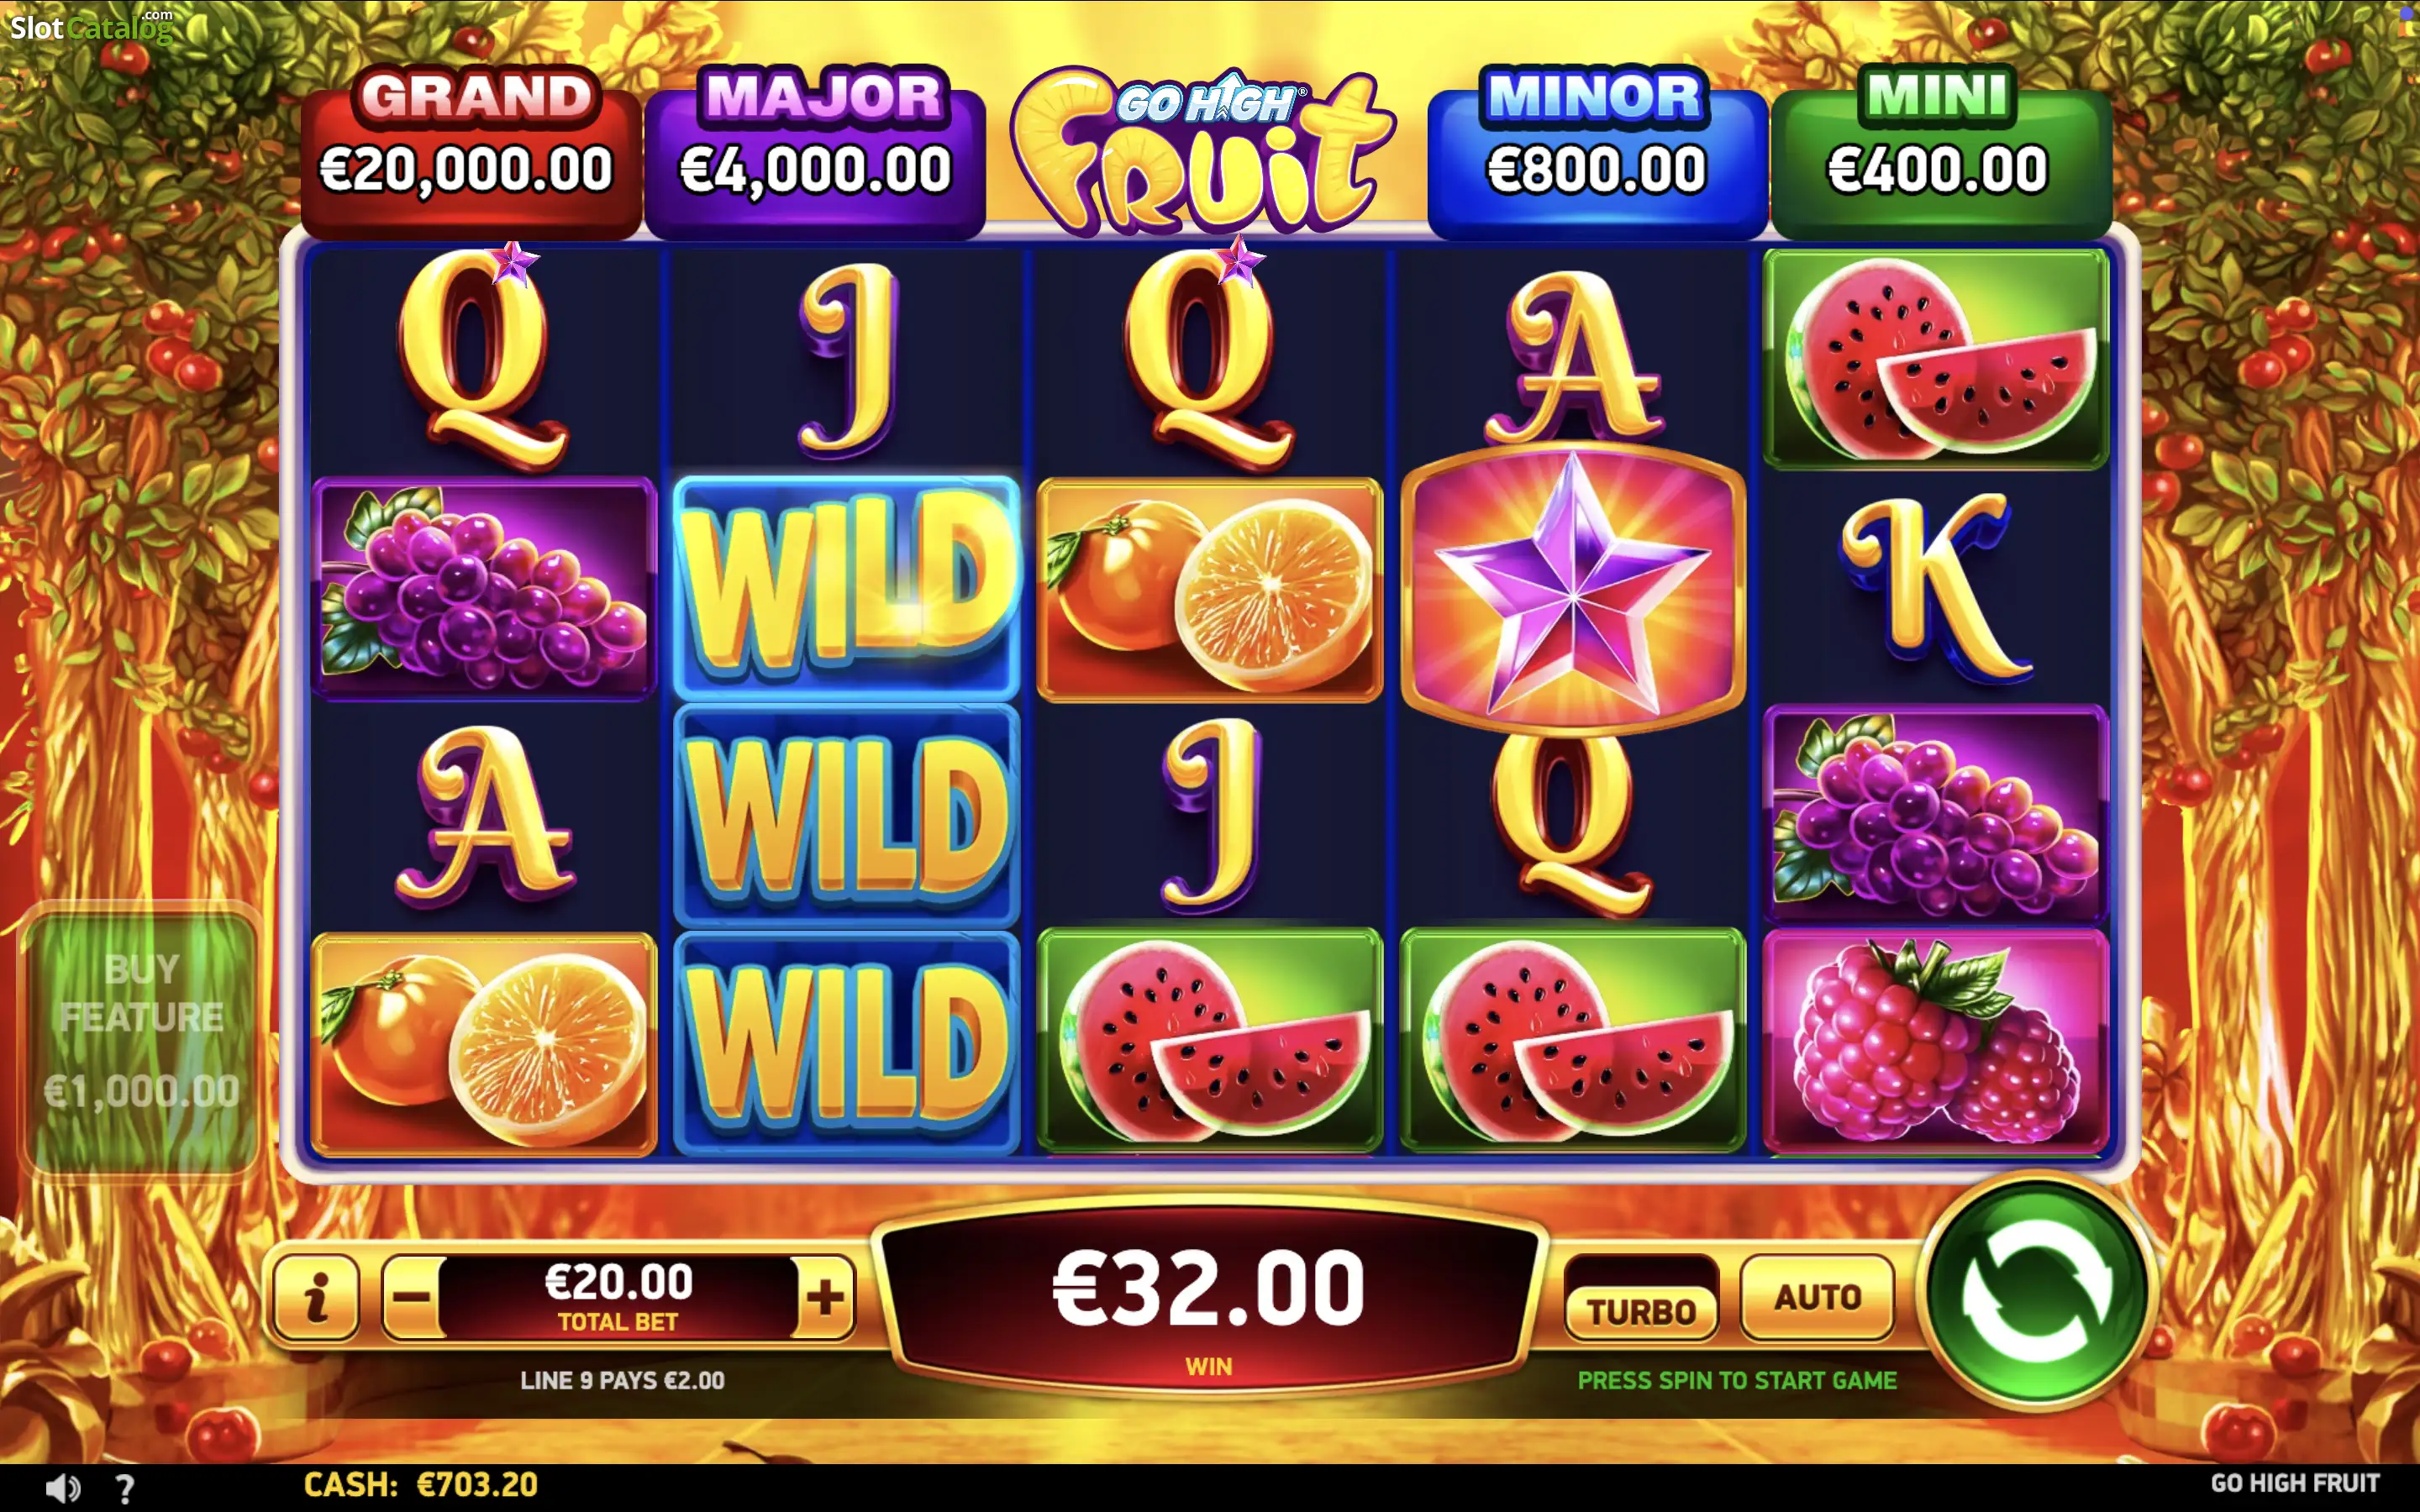Open the help question mark icon
This screenshot has width=2420, height=1512.
[125, 1487]
